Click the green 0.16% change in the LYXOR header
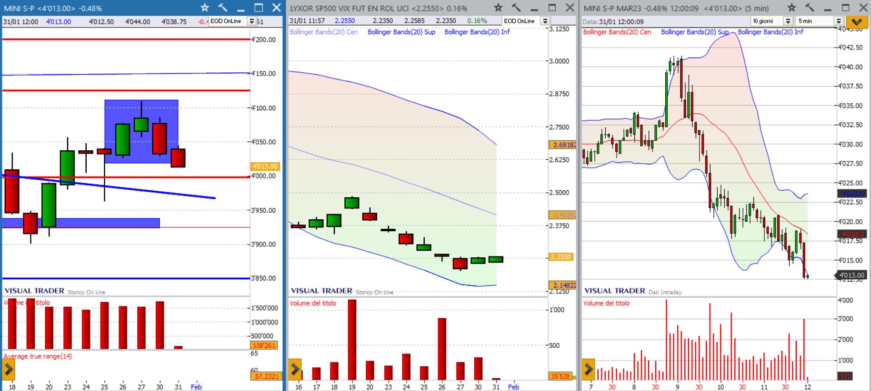The image size is (871, 391). click(477, 20)
